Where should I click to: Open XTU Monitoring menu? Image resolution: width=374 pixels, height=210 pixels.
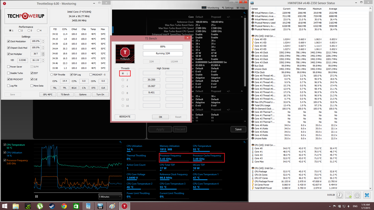(211, 7)
